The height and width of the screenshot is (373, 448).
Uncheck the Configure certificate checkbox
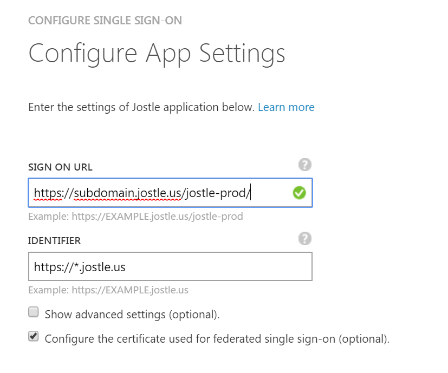[x=34, y=336]
